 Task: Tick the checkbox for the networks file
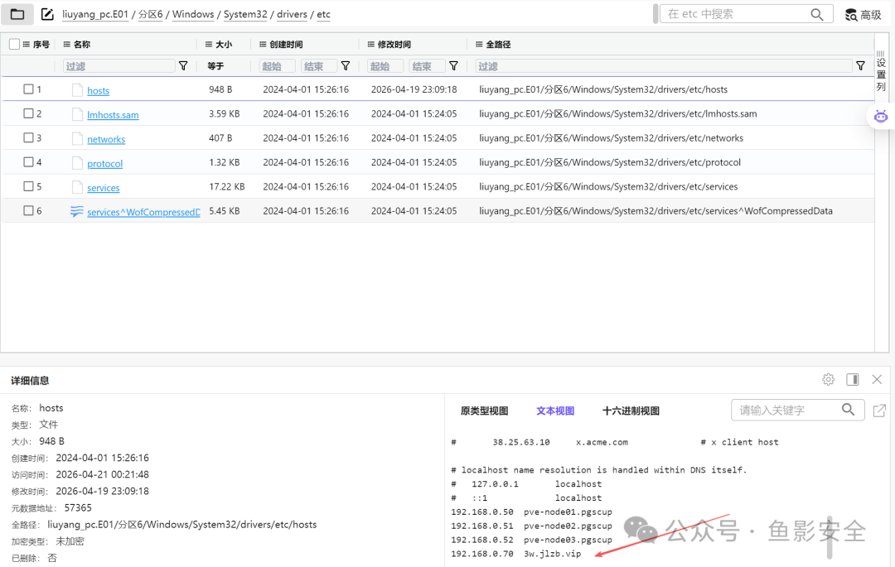point(28,137)
